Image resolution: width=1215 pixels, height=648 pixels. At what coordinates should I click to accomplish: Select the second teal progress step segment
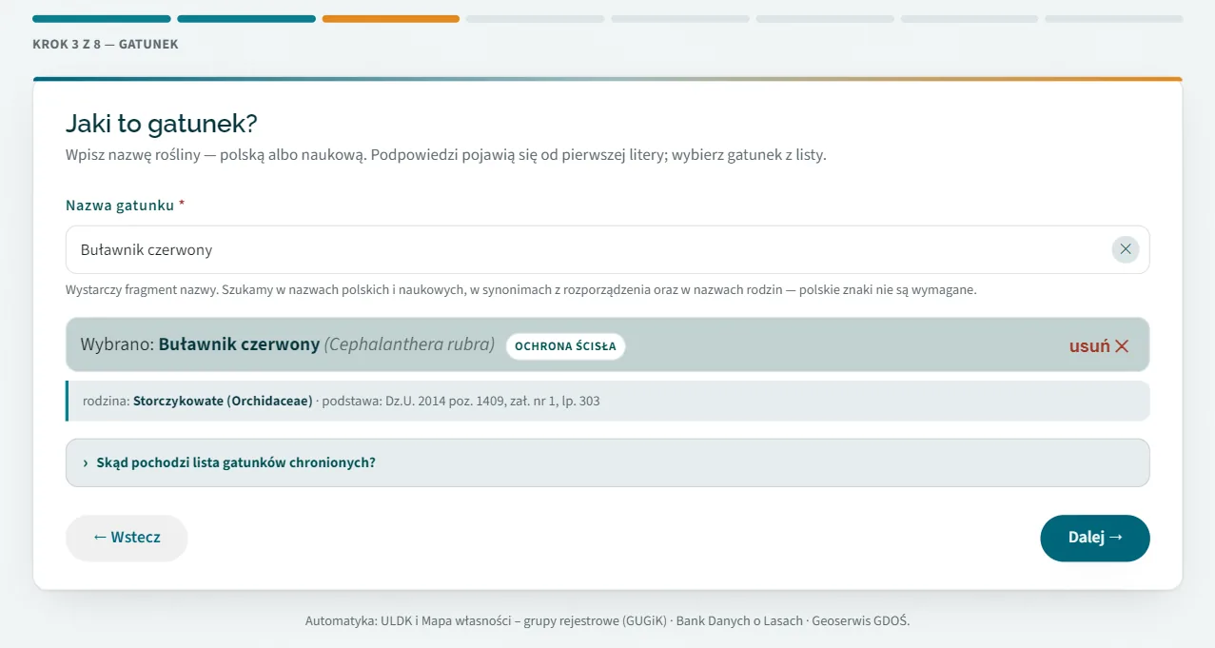pos(246,18)
